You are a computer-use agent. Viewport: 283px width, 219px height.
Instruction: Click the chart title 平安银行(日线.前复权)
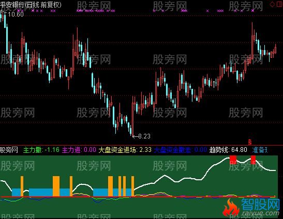31,5
